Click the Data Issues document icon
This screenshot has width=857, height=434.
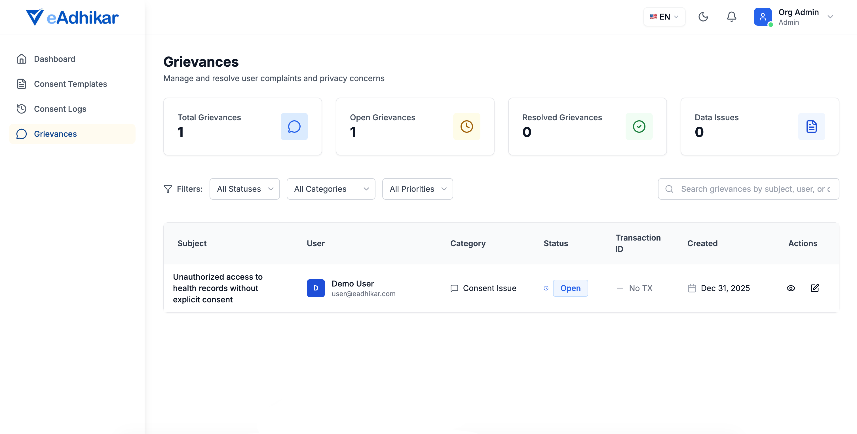point(811,127)
